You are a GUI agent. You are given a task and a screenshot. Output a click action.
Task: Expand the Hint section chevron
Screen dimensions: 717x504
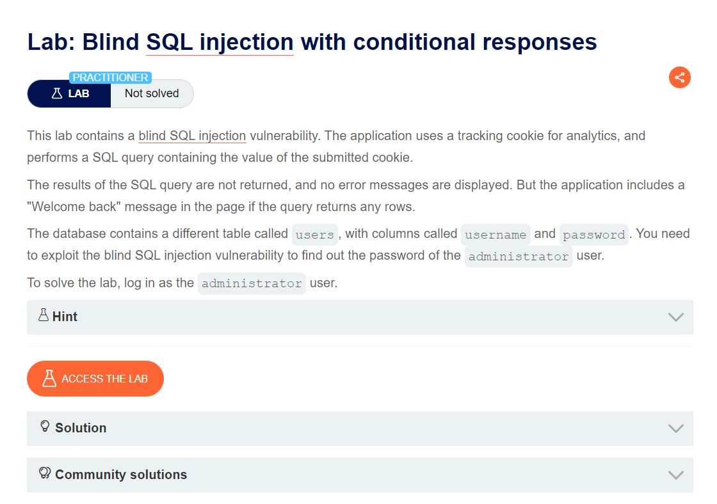pyautogui.click(x=675, y=317)
